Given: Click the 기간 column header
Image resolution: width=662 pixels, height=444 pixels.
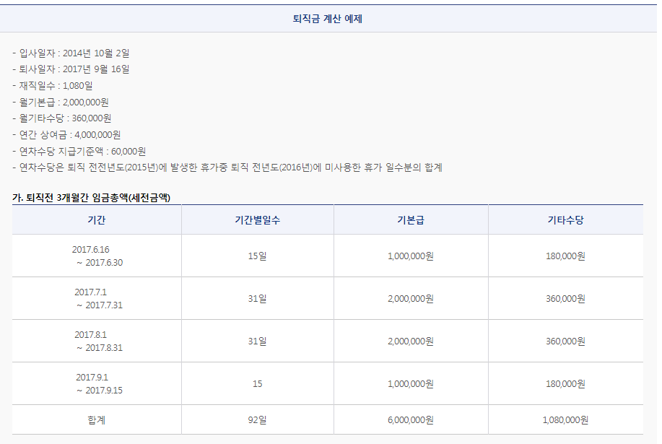Looking at the screenshot, I should coord(97,220).
